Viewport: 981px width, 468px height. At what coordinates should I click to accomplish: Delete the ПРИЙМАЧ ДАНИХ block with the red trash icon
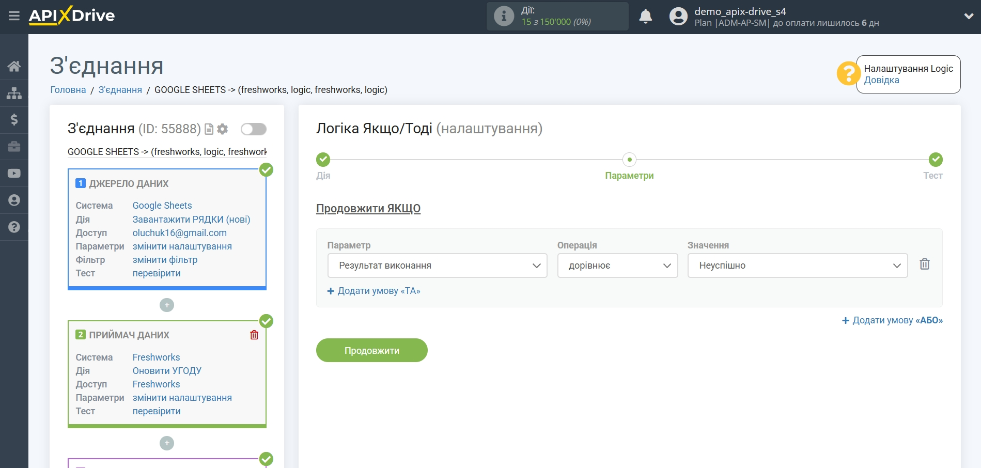[x=254, y=335]
